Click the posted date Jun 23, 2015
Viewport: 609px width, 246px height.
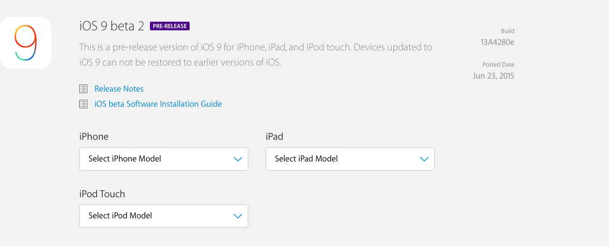pyautogui.click(x=493, y=76)
